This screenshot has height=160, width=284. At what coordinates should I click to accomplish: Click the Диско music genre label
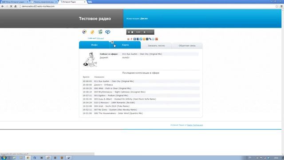pyautogui.click(x=144, y=19)
